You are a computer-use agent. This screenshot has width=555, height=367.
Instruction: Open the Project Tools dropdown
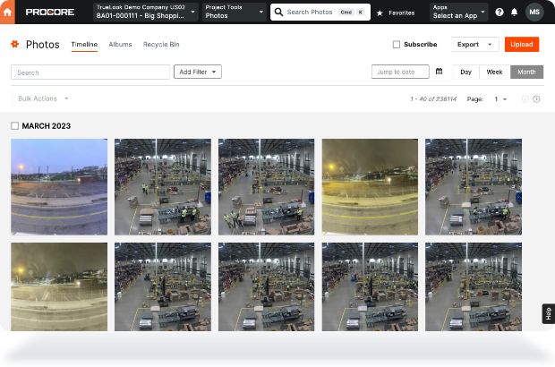click(235, 12)
